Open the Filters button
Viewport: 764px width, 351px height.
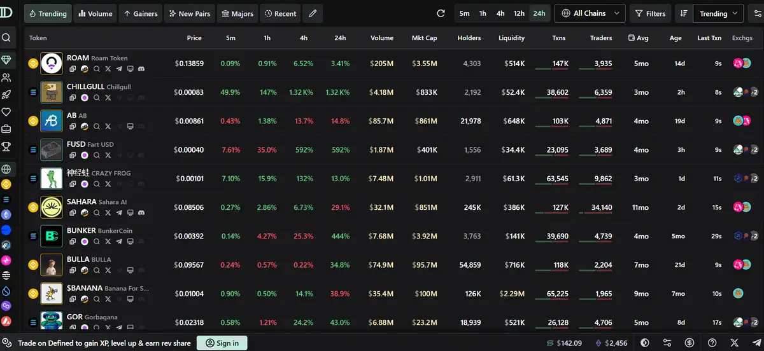click(649, 13)
